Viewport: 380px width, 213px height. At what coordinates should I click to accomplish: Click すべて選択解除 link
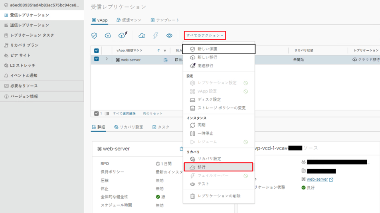124,113
